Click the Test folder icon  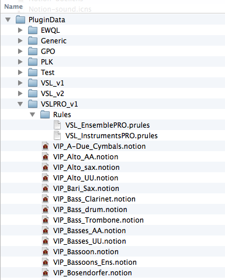[x=33, y=72]
